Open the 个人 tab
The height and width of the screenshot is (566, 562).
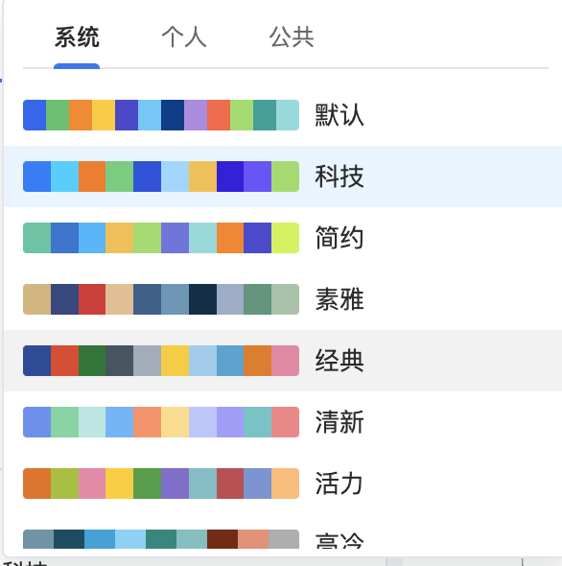[x=184, y=37]
